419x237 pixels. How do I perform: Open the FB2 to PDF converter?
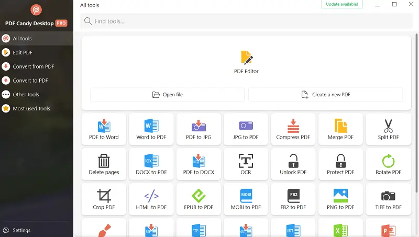click(x=293, y=199)
